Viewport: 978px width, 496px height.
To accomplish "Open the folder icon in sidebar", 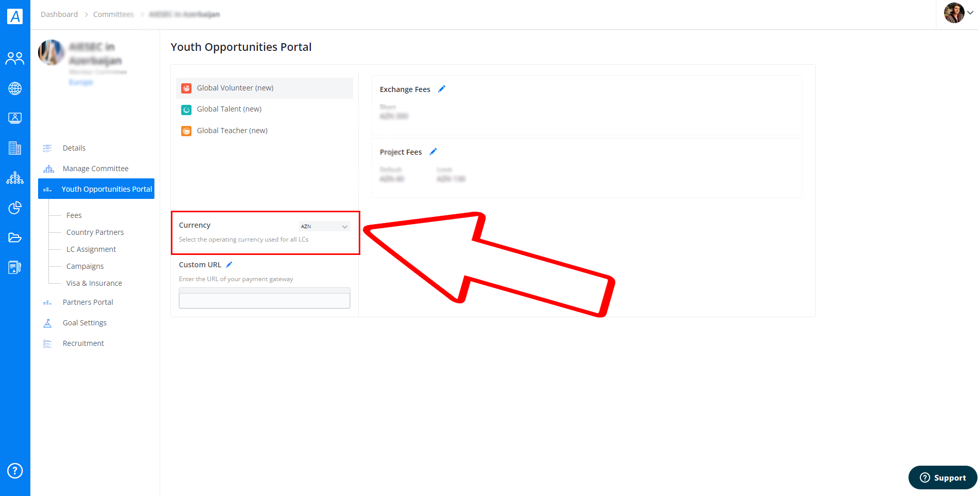I will point(15,237).
